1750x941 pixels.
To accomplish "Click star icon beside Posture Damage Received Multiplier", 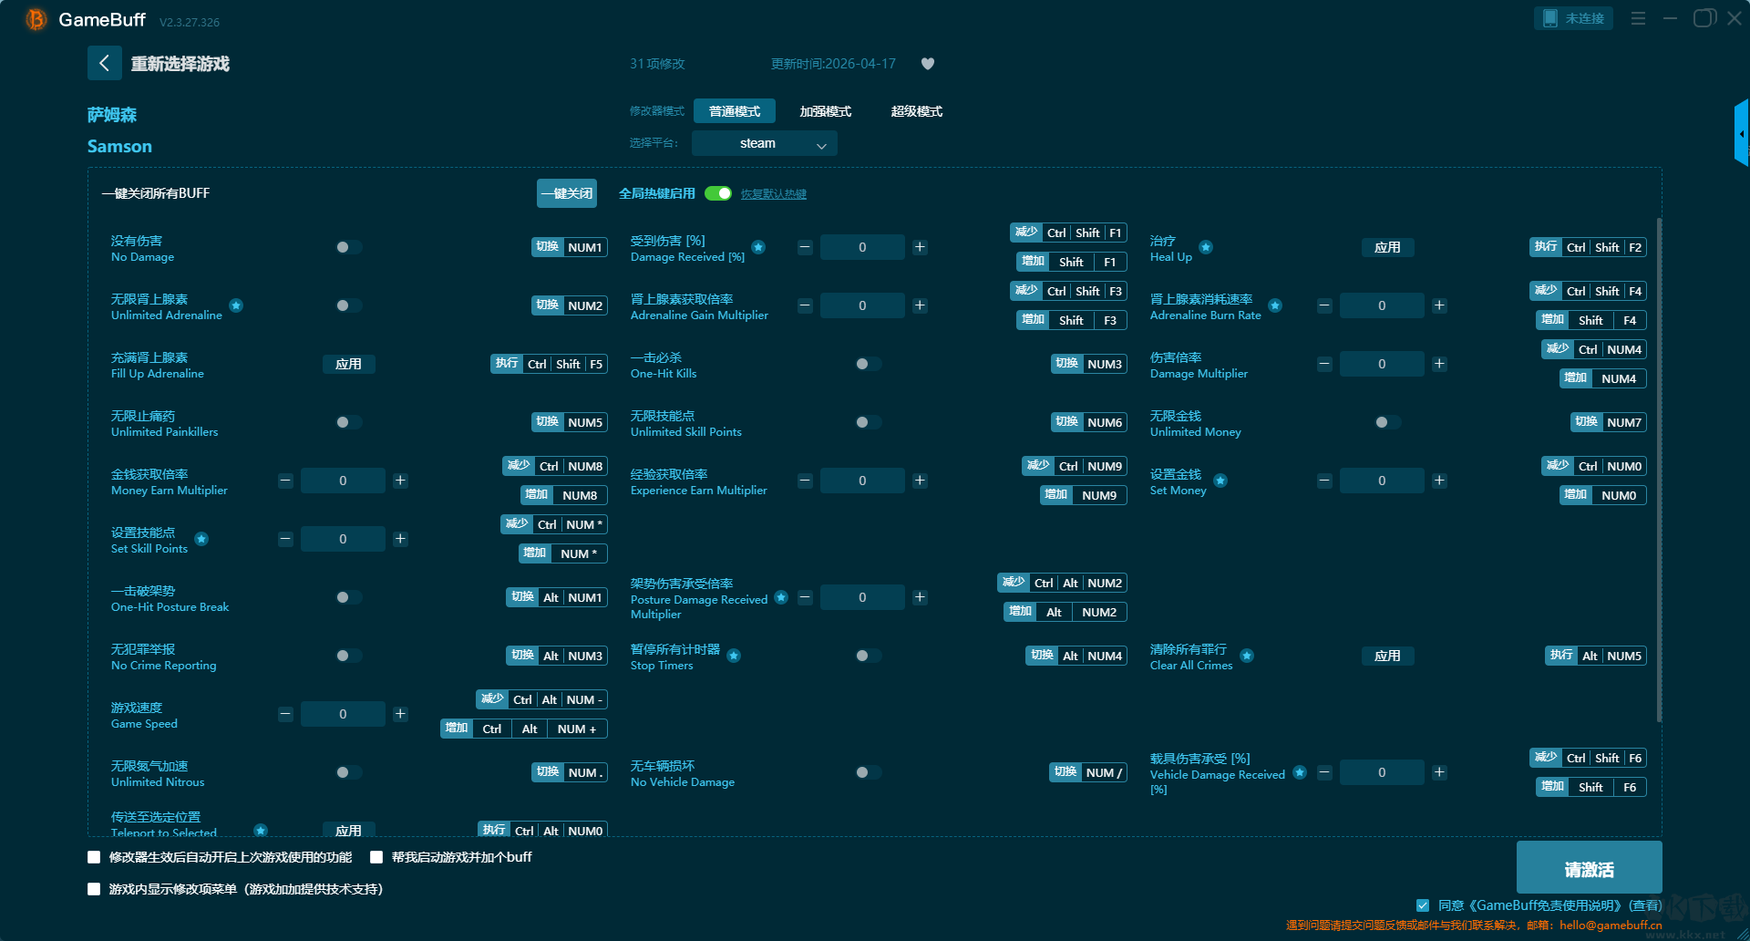I will point(781,597).
